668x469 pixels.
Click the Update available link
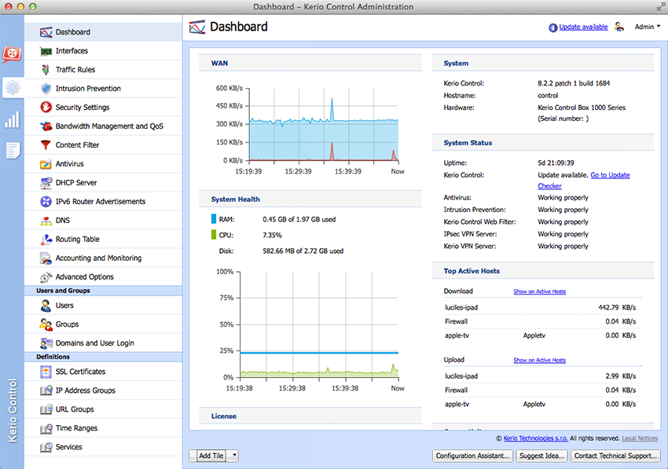[583, 27]
